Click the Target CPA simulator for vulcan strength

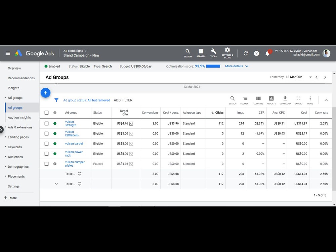click(x=131, y=124)
